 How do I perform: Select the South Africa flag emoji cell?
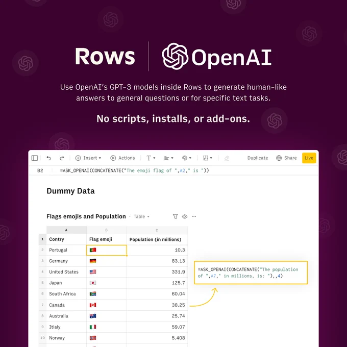tap(107, 294)
